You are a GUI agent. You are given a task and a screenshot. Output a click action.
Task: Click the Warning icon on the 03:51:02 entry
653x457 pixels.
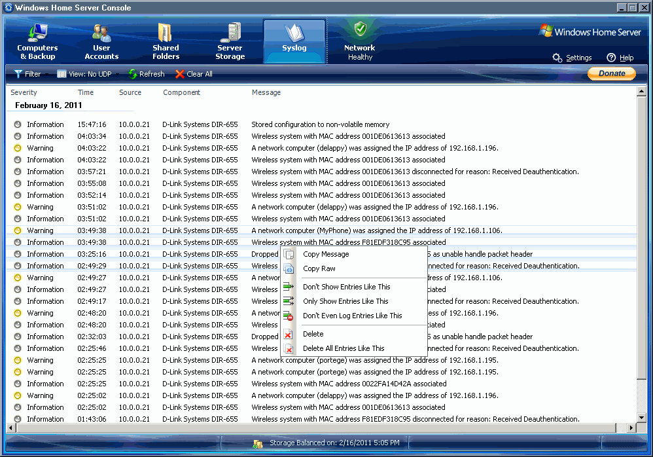coord(18,207)
